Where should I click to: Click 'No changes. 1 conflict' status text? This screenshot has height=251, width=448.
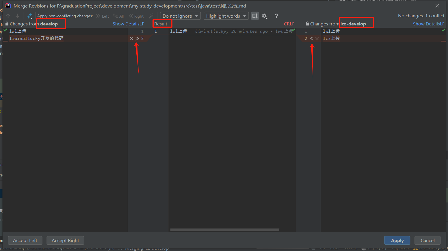[x=421, y=16]
